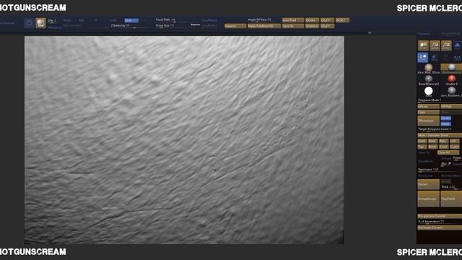Toggle Dynamic next to Draw Size
Screen dimensions: 462x260
196,25
